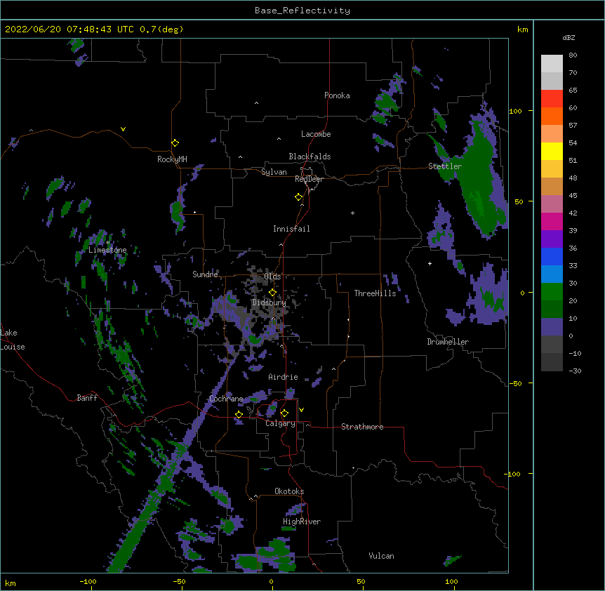Viewport: 605px width, 591px height.
Task: Pick the bright green swatch between 30 and 20
Action: [x=552, y=292]
